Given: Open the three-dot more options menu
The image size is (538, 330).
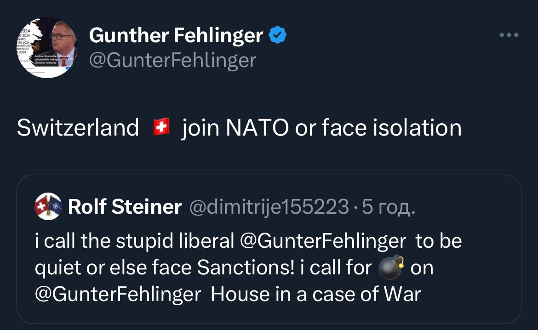Looking at the screenshot, I should click(x=509, y=35).
